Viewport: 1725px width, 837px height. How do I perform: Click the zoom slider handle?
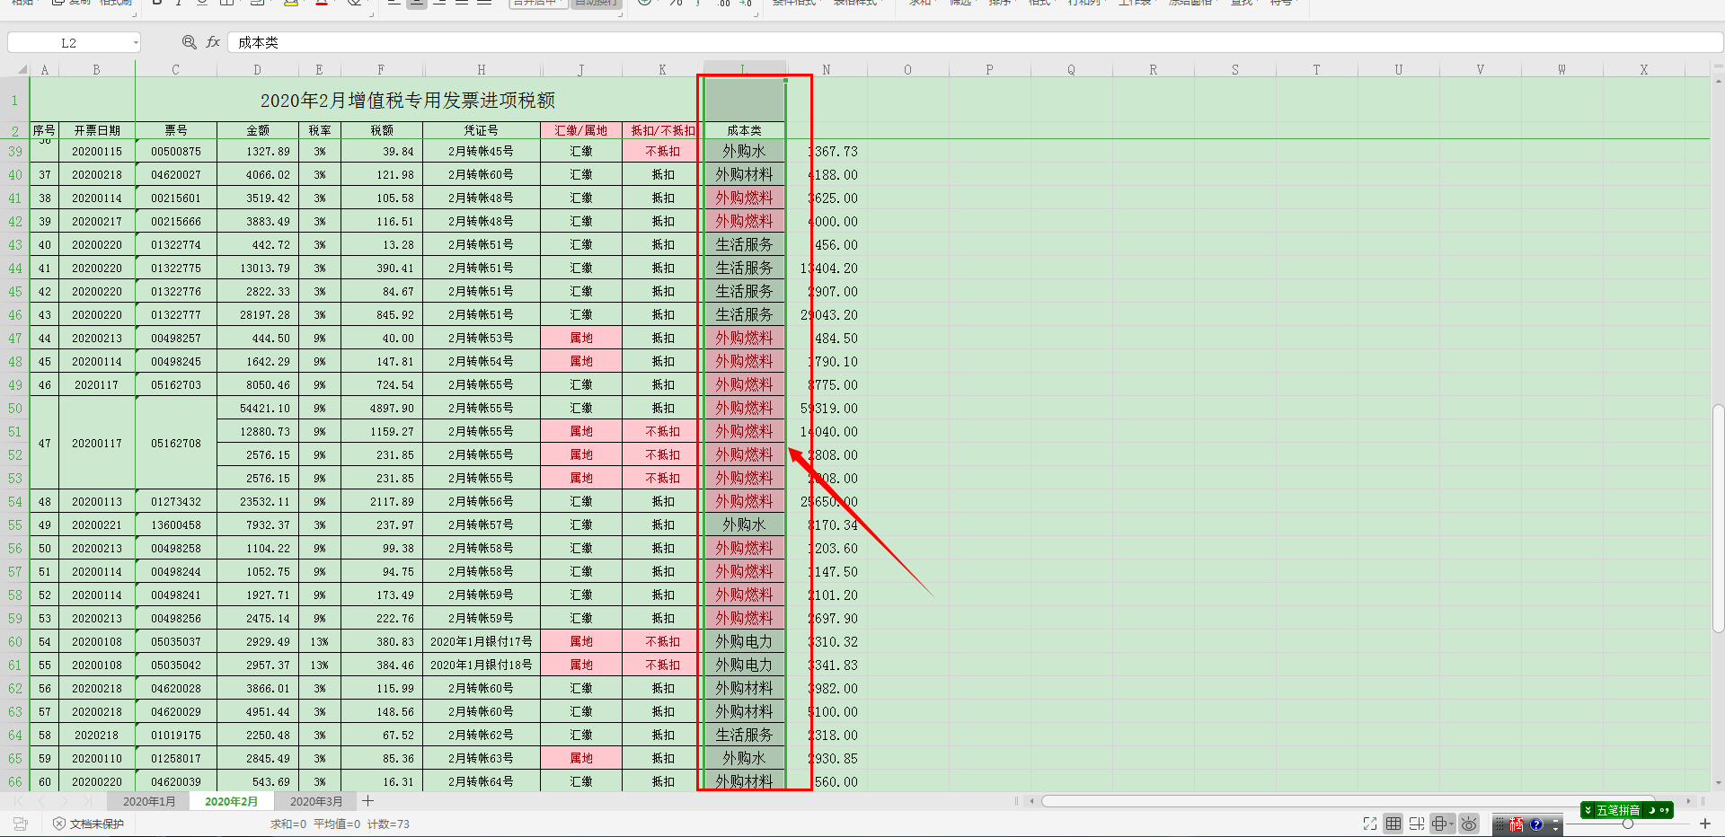pyautogui.click(x=1627, y=824)
